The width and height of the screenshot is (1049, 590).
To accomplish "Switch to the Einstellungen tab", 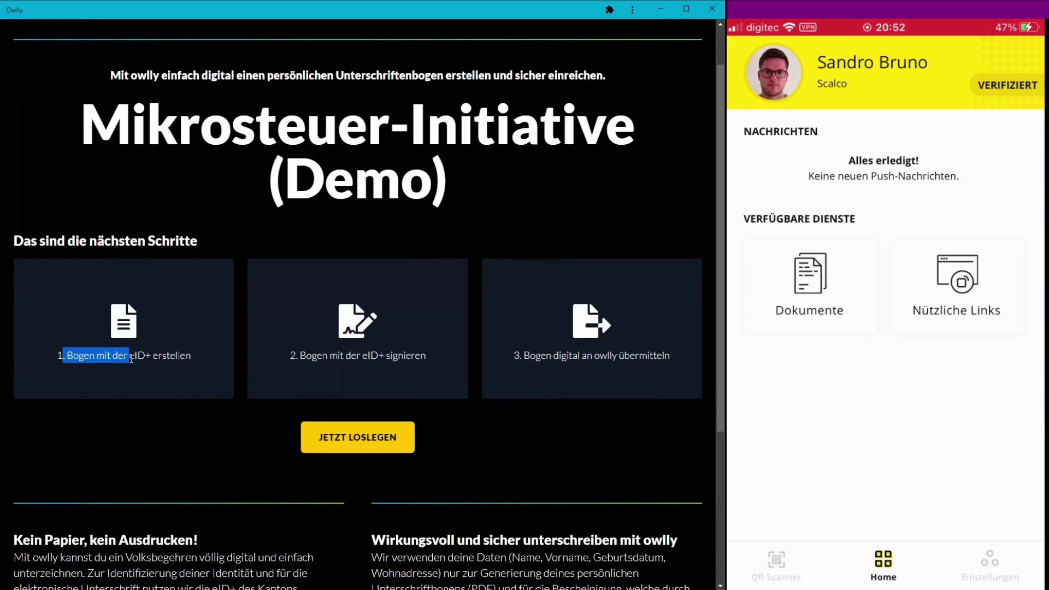I will 990,566.
